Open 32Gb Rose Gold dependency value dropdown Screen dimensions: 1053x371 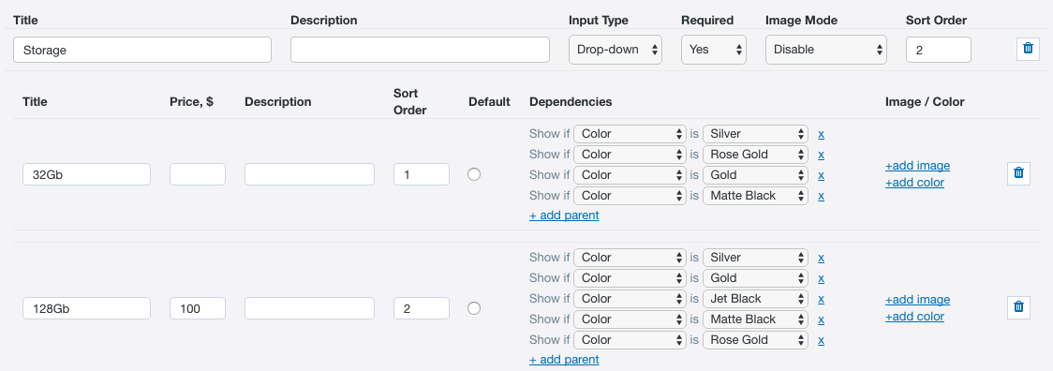coord(755,155)
